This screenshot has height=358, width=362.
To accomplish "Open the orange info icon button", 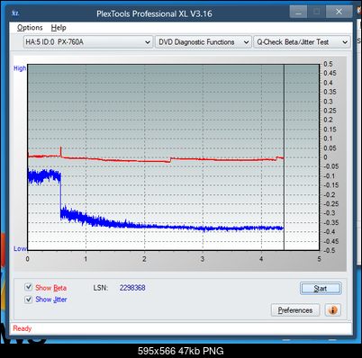I will tap(332, 310).
